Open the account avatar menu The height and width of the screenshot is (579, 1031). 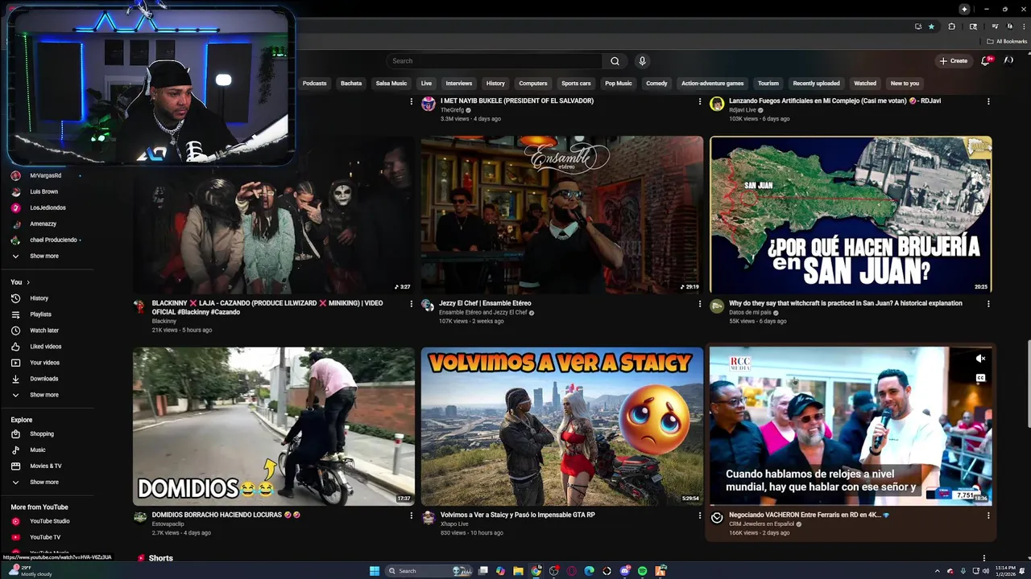tap(1008, 60)
